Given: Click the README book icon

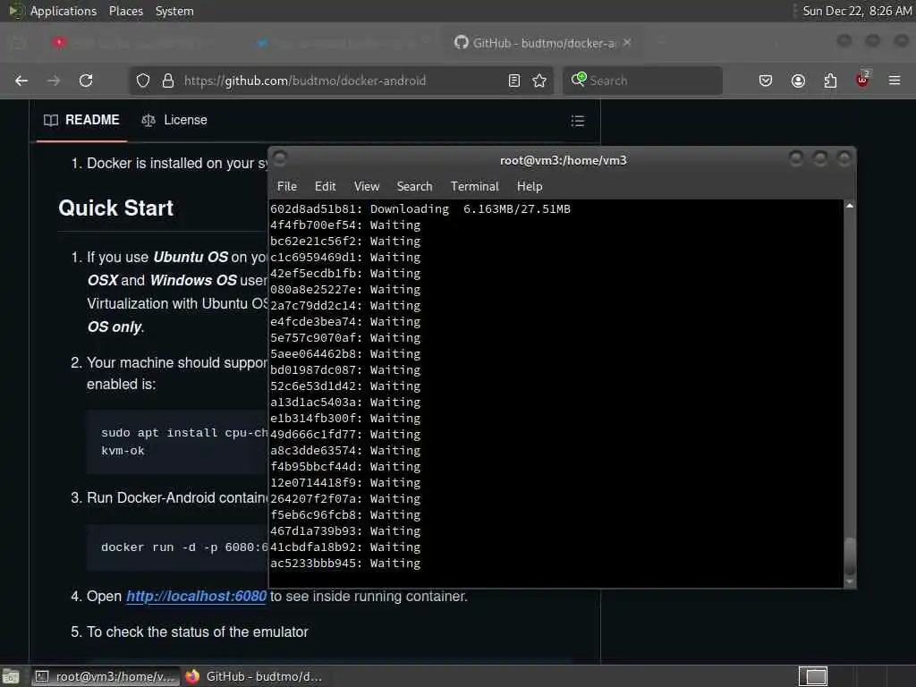Looking at the screenshot, I should click(x=51, y=121).
